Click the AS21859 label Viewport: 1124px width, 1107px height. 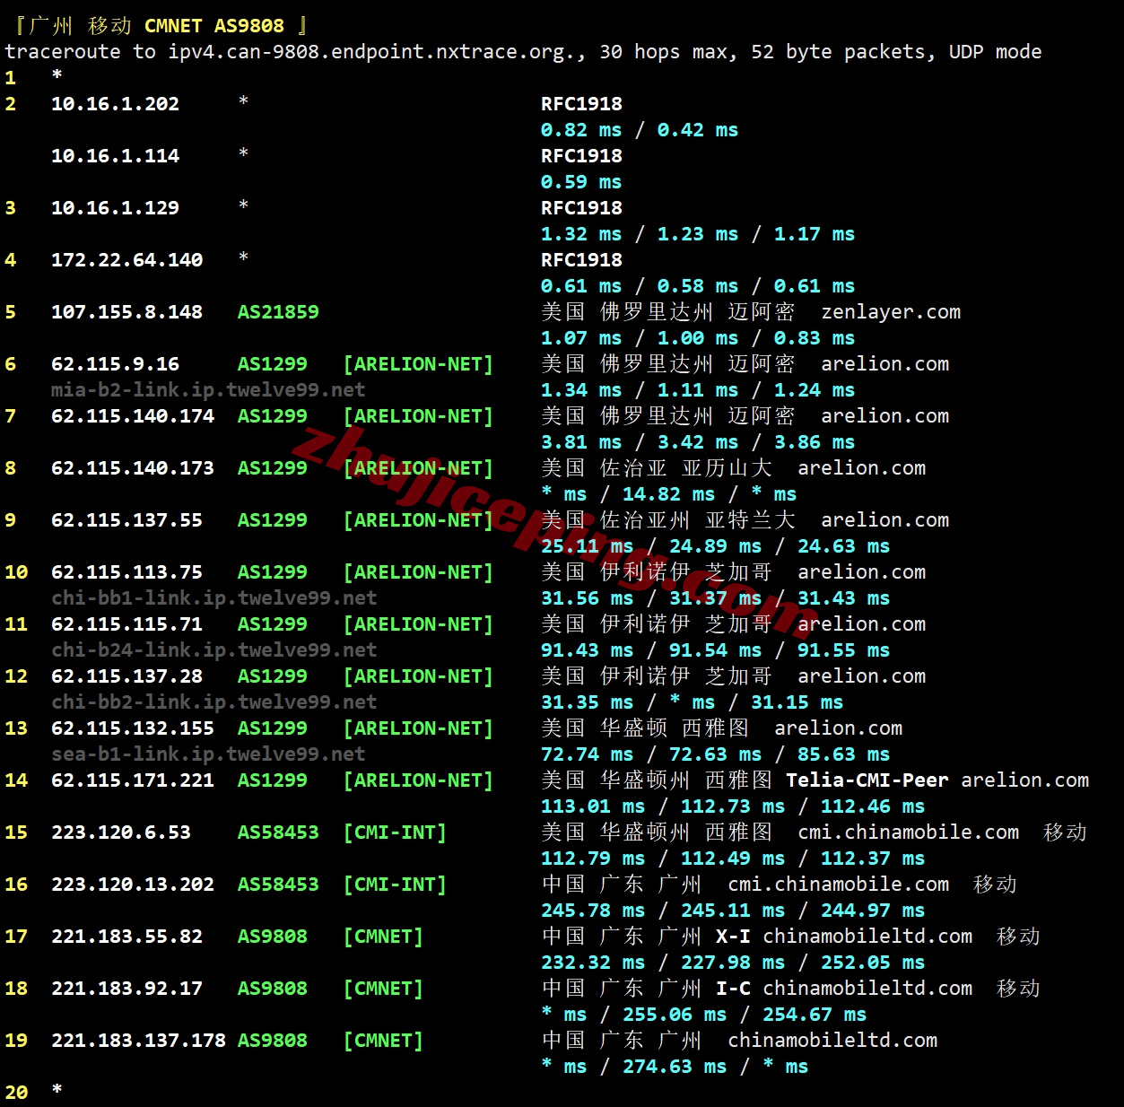278,312
